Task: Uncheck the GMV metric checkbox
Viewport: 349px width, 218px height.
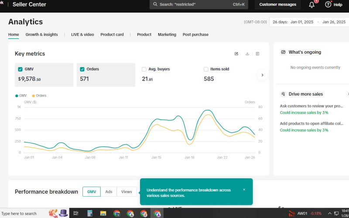Action: (21, 69)
